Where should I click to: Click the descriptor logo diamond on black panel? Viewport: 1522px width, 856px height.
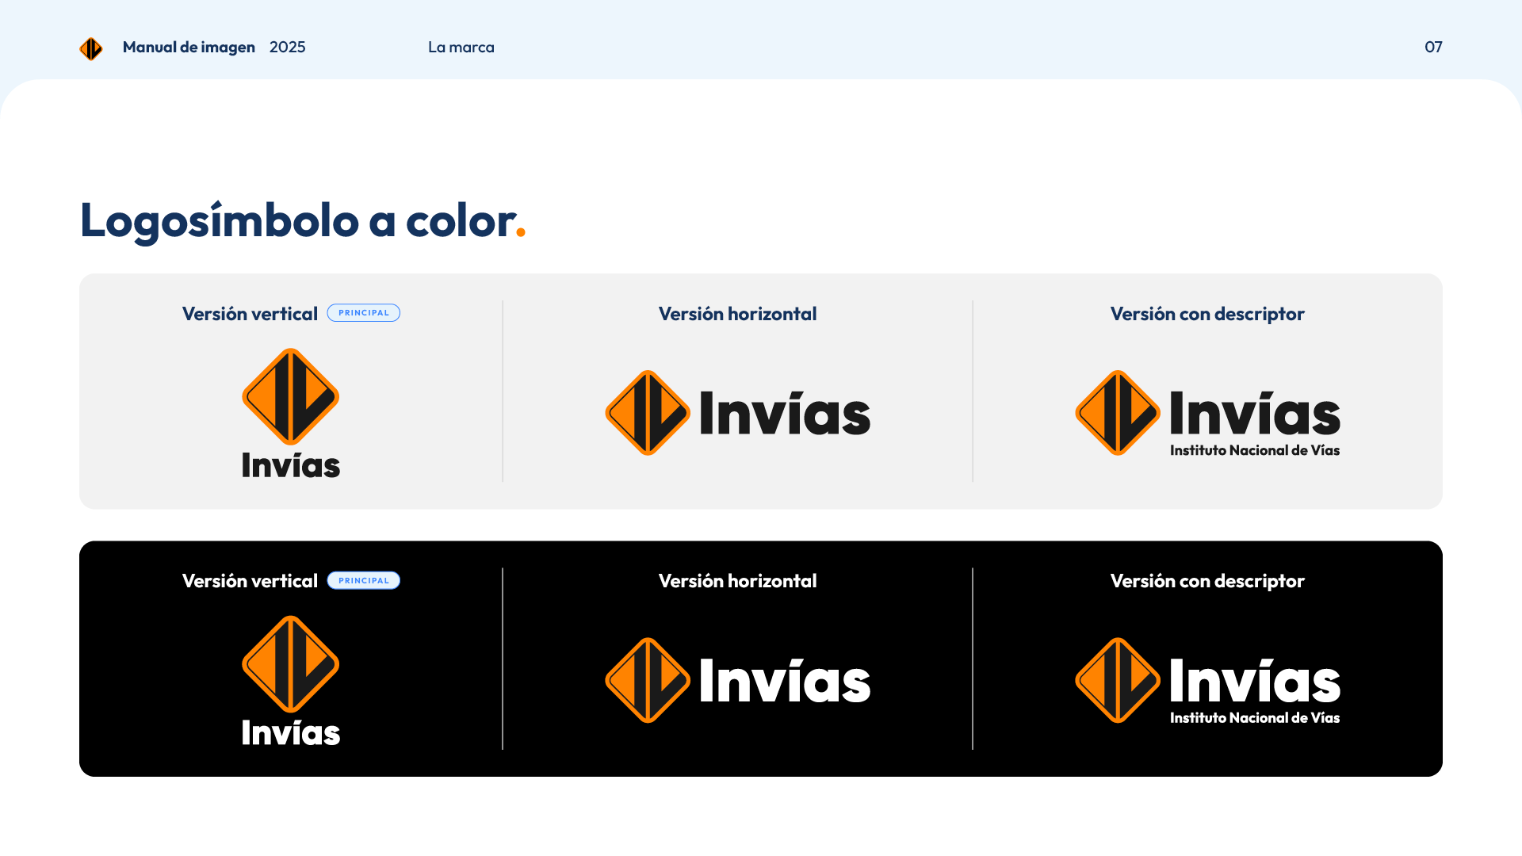[1118, 680]
